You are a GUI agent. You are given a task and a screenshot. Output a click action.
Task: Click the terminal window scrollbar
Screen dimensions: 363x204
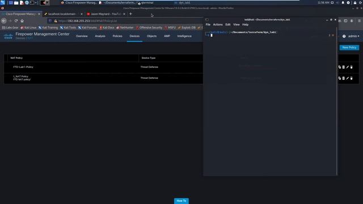pyautogui.click(x=337, y=101)
